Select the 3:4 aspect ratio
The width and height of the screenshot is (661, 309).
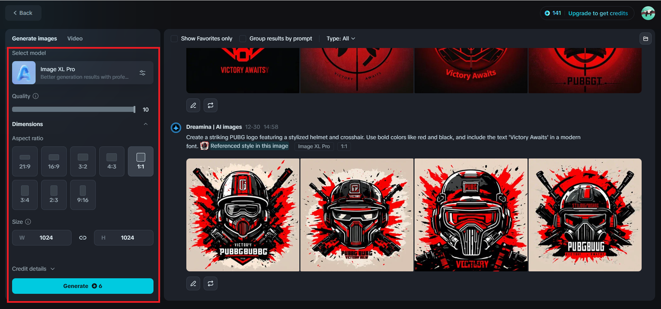point(25,194)
